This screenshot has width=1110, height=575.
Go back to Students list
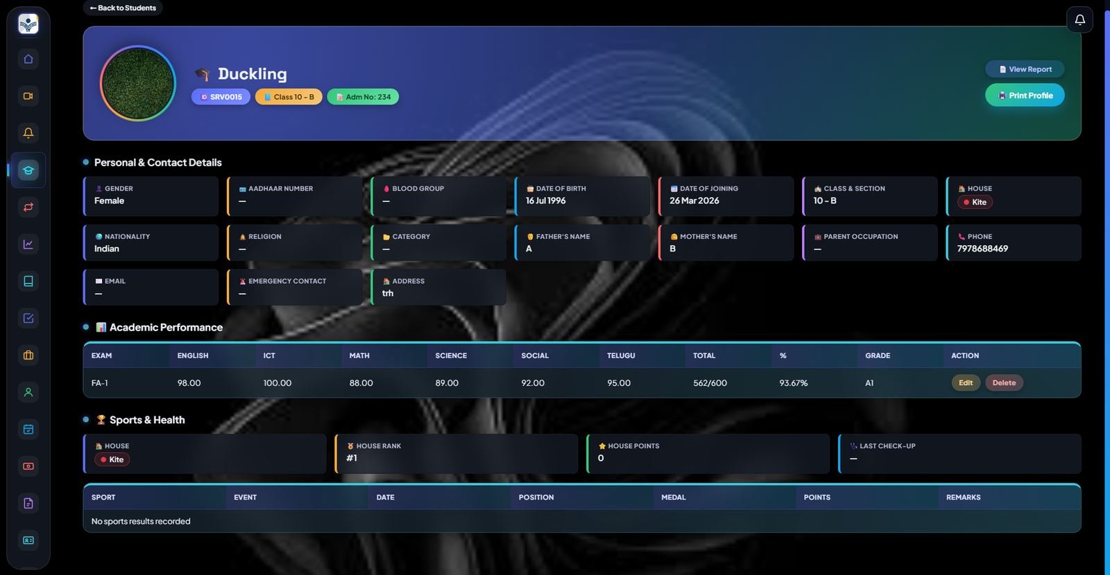pos(123,8)
